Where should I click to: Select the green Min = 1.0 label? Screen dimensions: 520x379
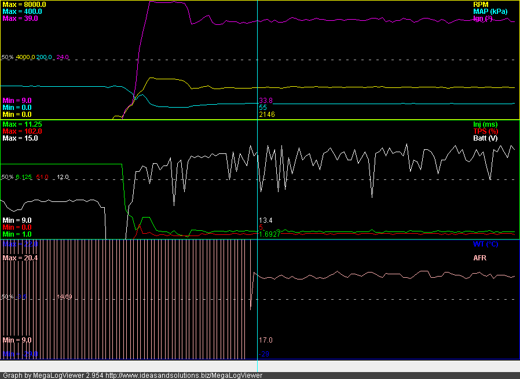pyautogui.click(x=17, y=234)
